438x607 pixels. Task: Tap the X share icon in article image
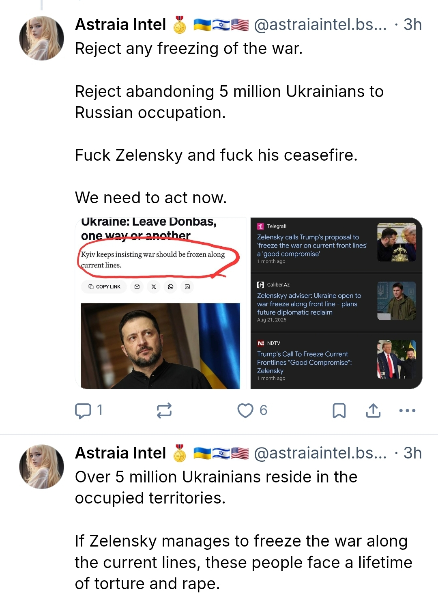point(154,287)
